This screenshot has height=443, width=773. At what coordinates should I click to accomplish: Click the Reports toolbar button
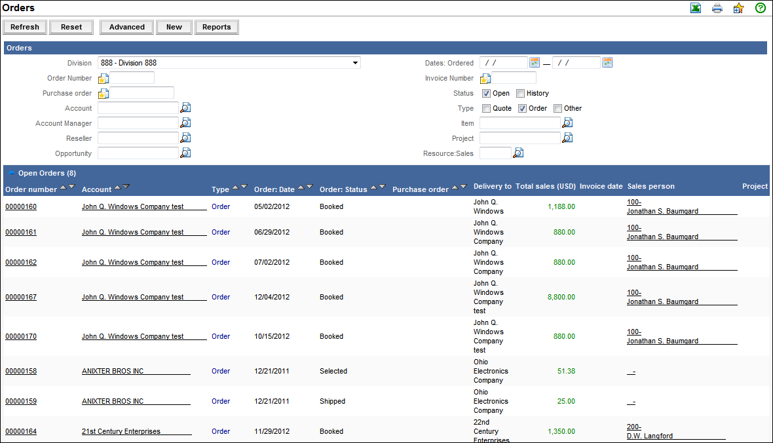point(216,27)
